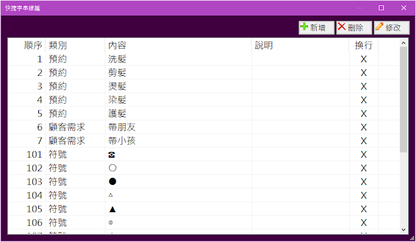Click order number 6 cell
This screenshot has width=416, height=242.
40,127
